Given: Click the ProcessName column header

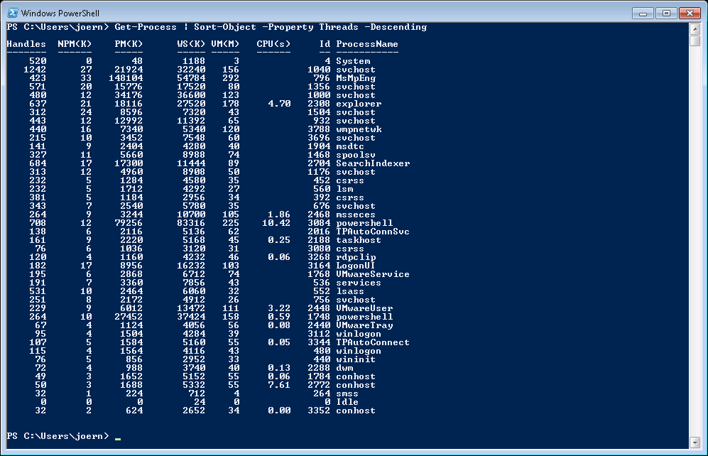Looking at the screenshot, I should tap(367, 44).
